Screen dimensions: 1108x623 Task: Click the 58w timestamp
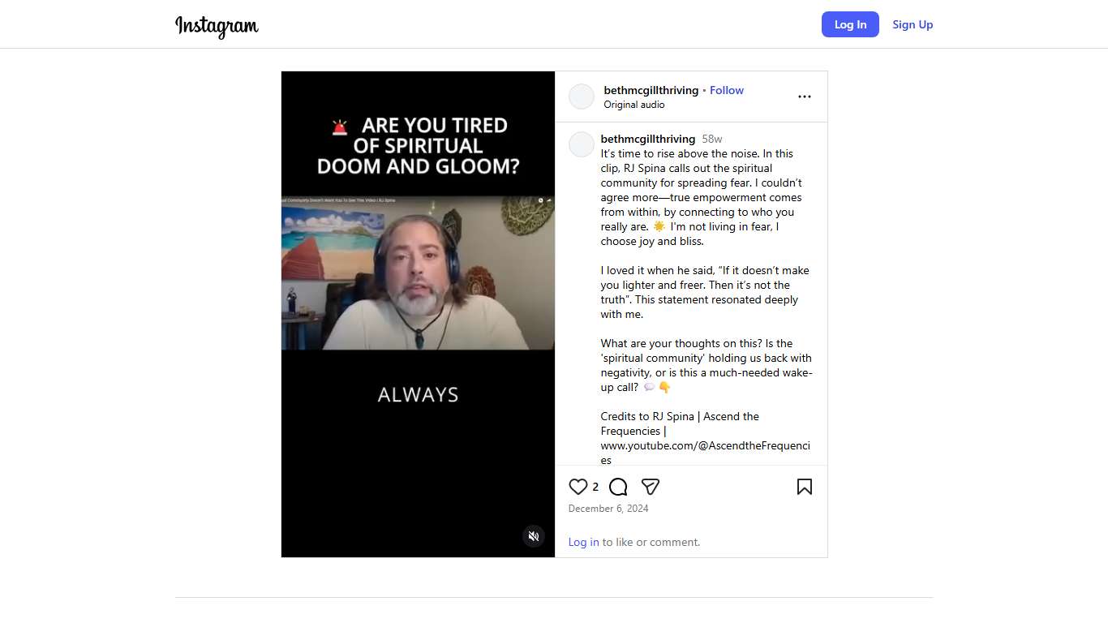tap(712, 139)
